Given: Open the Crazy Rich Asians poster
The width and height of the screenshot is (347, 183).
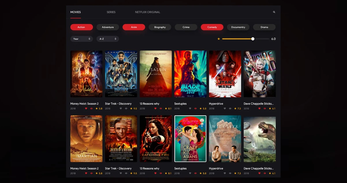Looking at the screenshot, I should click(x=190, y=139).
